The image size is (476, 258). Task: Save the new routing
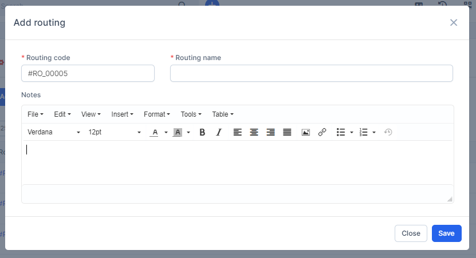click(446, 233)
